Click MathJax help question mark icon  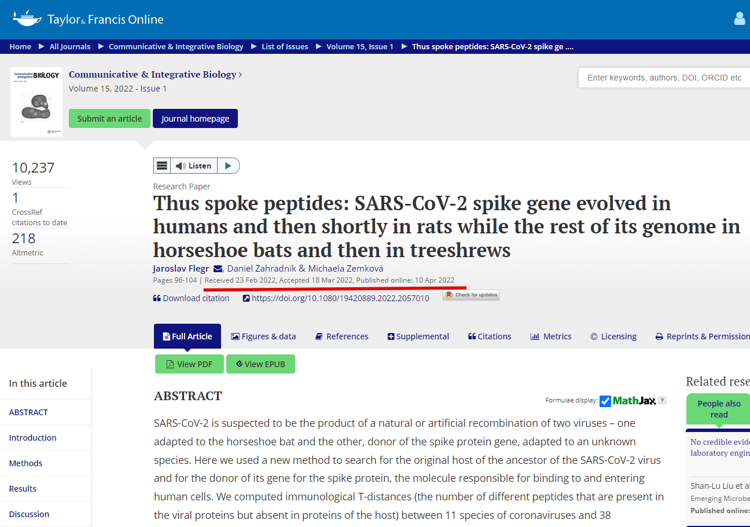click(662, 400)
